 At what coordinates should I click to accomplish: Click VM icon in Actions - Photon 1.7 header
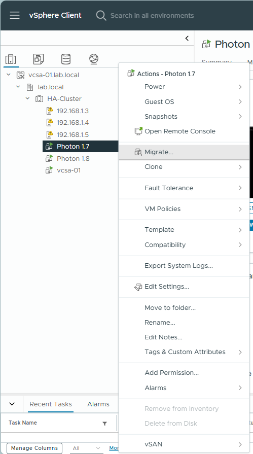tap(131, 73)
